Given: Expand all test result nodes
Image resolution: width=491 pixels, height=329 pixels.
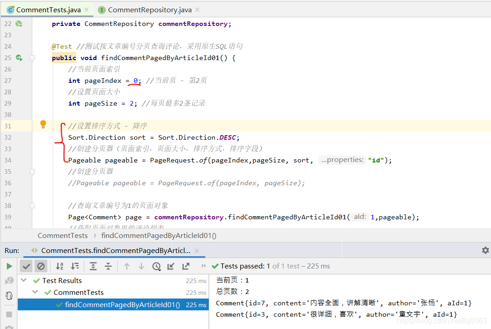Looking at the screenshot, I should click(93, 266).
